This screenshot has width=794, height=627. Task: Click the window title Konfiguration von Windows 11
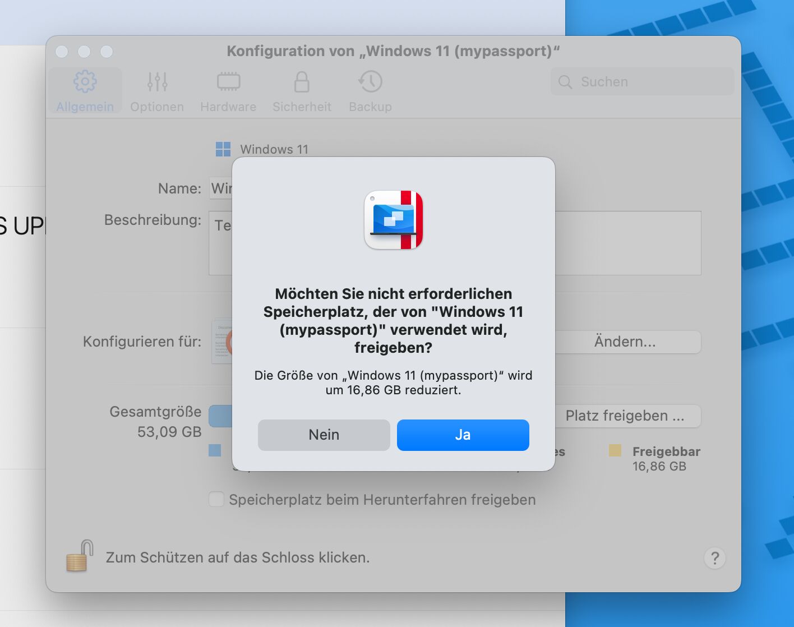(x=393, y=51)
